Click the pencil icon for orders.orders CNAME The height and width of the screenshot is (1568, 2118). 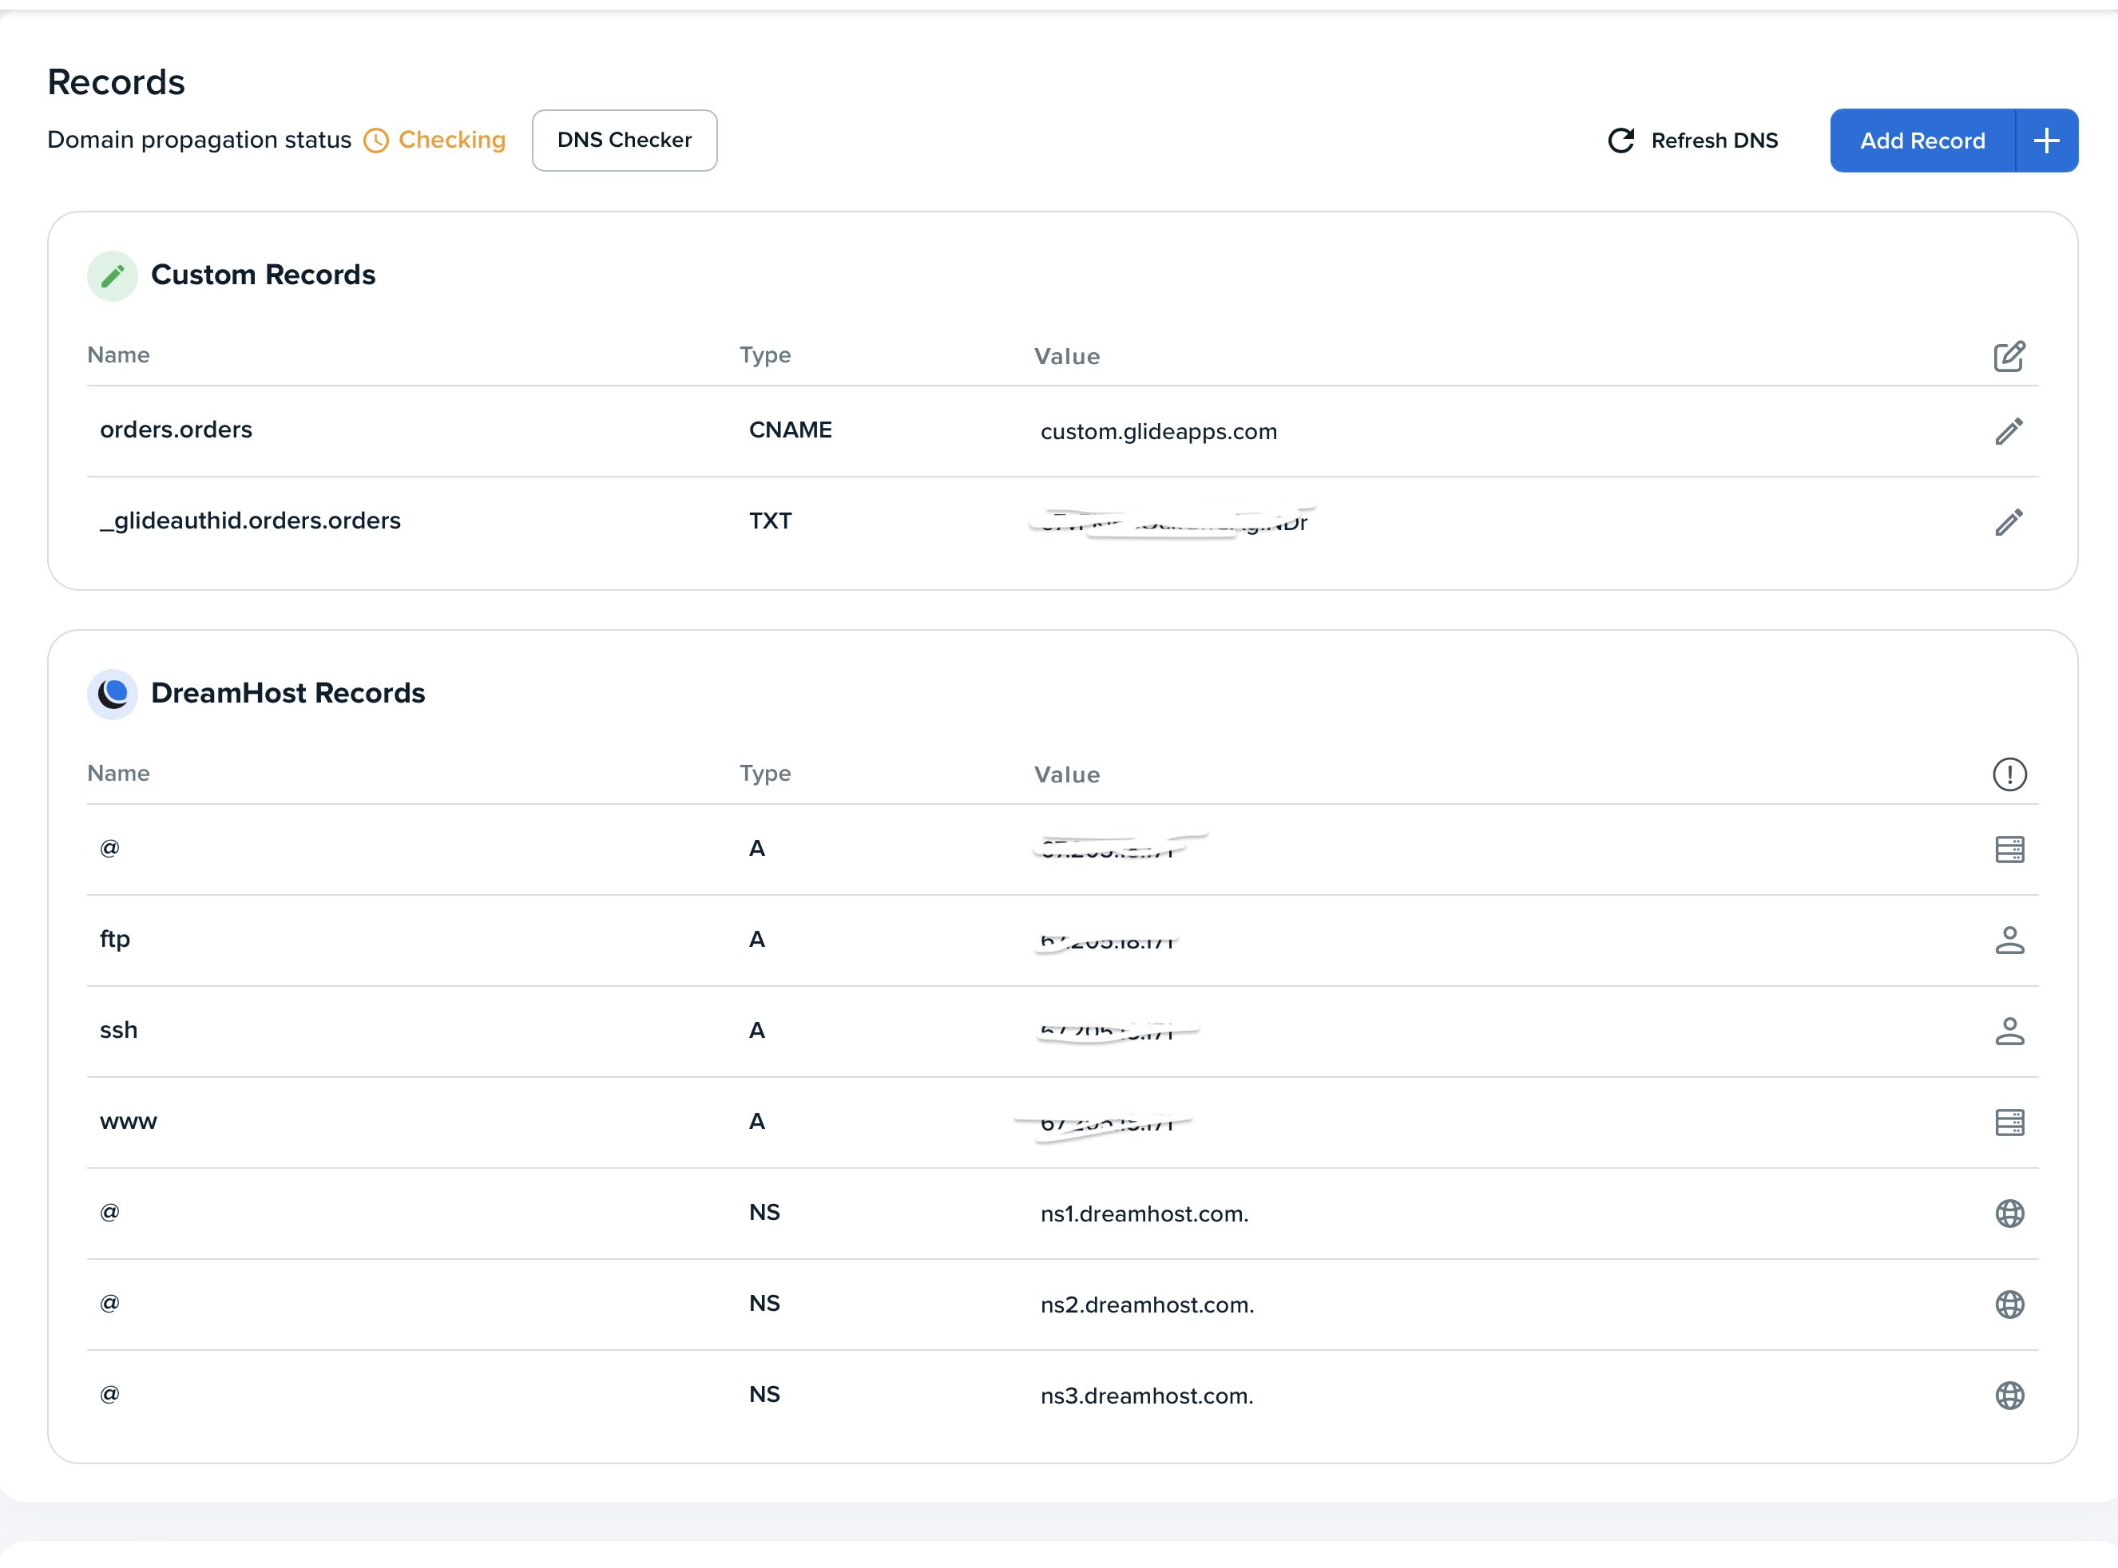click(2008, 431)
